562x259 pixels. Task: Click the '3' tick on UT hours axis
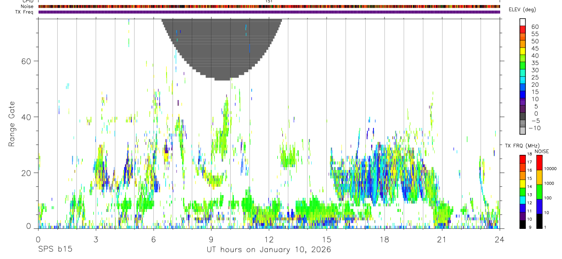pyautogui.click(x=96, y=239)
